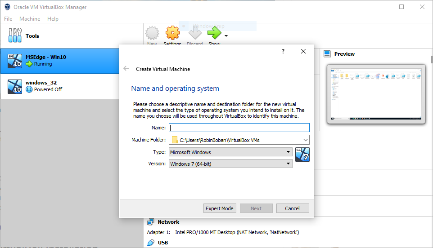Image resolution: width=433 pixels, height=248 pixels.
Task: Click the Preview section header
Action: click(x=344, y=54)
